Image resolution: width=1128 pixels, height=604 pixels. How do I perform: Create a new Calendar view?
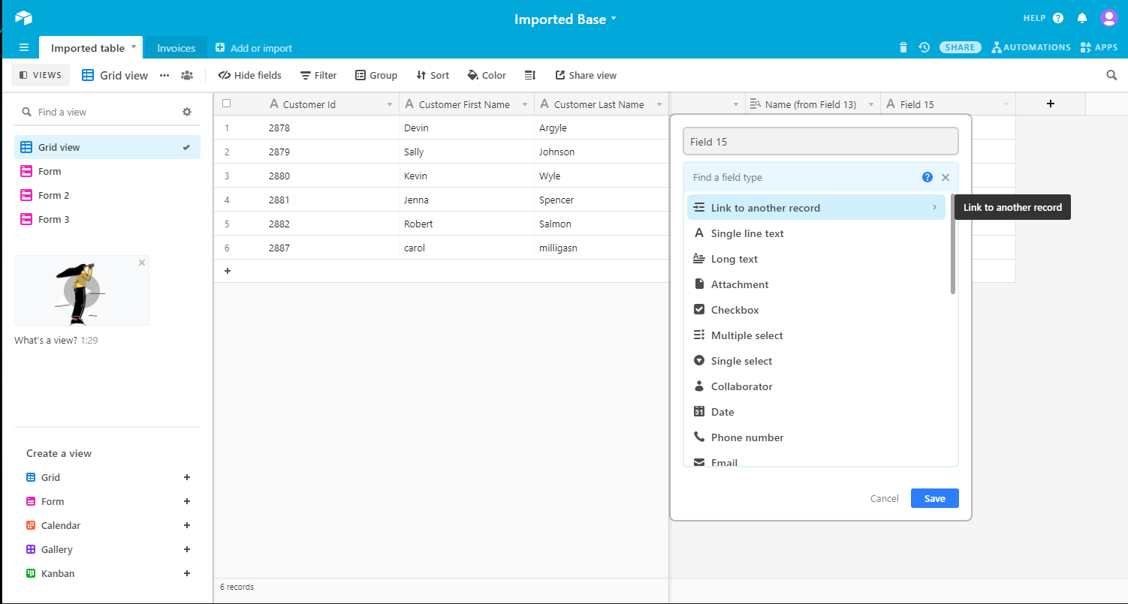tap(107, 525)
